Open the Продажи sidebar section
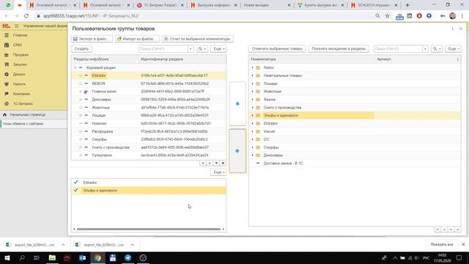 pyautogui.click(x=21, y=55)
